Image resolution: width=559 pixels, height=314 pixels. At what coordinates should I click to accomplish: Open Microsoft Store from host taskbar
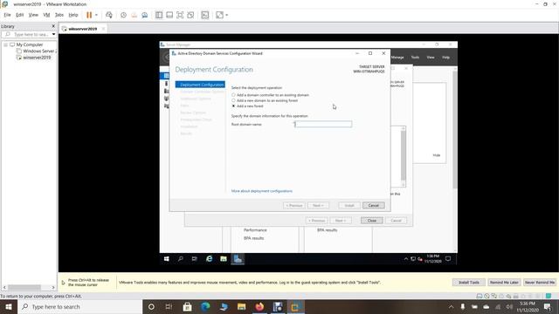click(187, 306)
